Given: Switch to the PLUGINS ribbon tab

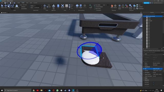Looking at the screenshot, I should (x=35, y=3).
